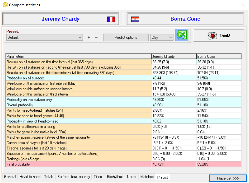Screen dimensions: 249x183
Task: Click the Borna Coric player name button
Action: pyautogui.click(x=185, y=19)
